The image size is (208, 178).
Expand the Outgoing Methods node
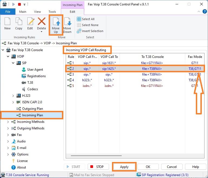pos(8,128)
